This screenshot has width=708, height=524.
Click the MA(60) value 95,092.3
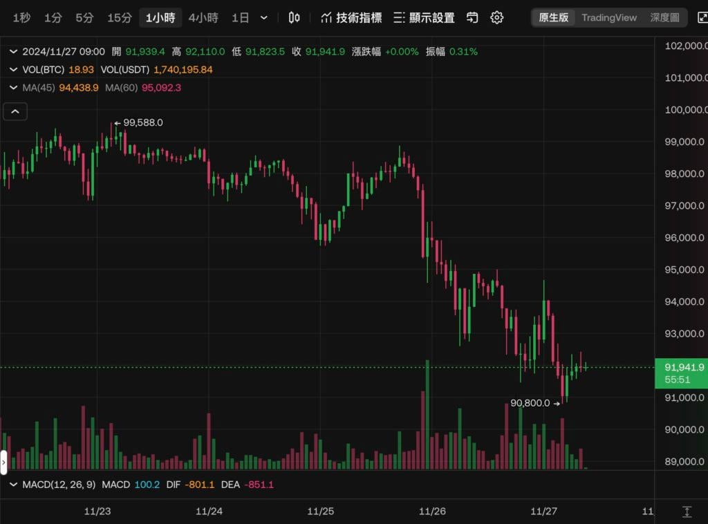161,88
